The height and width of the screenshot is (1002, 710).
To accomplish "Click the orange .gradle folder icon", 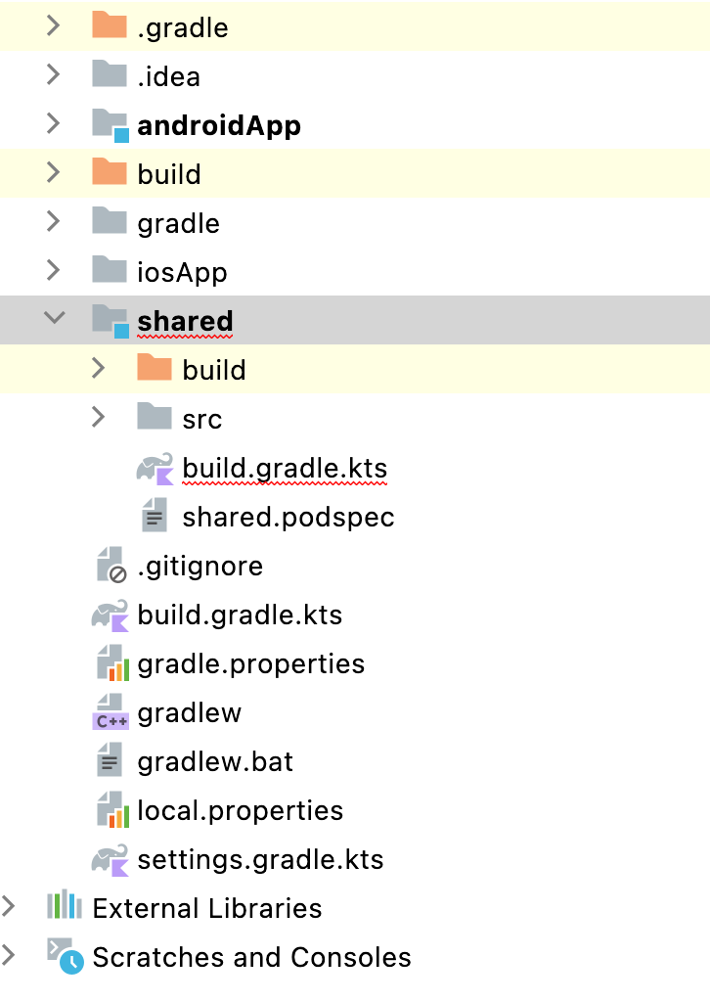I will [110, 24].
